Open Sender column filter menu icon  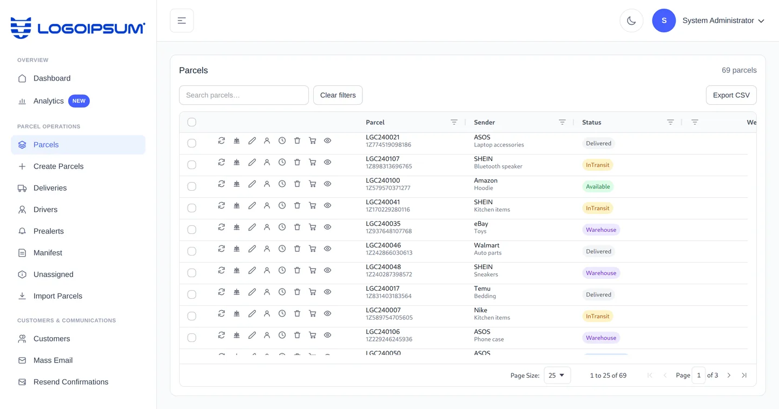pyautogui.click(x=562, y=122)
